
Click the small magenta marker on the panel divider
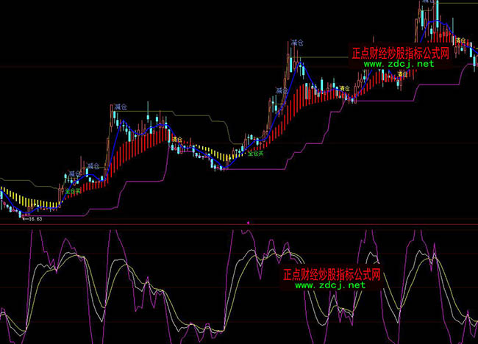pos(248,221)
